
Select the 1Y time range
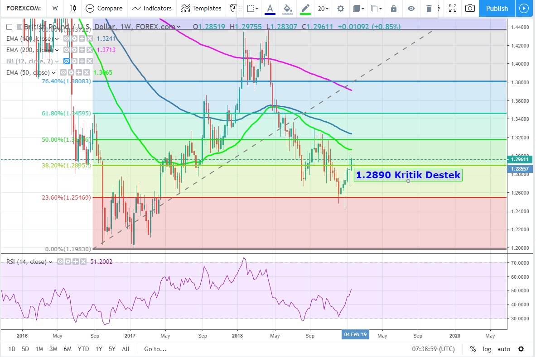point(98,349)
